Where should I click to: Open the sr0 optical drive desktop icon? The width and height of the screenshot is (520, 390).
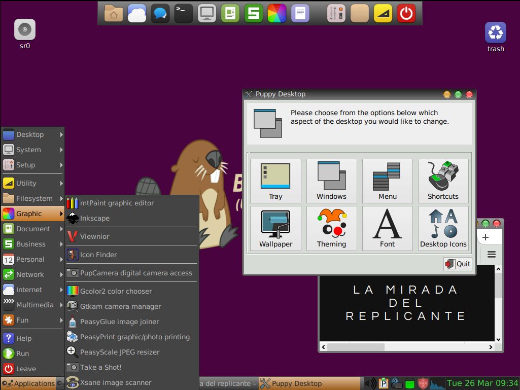(x=25, y=34)
